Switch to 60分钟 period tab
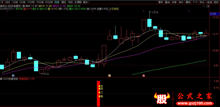The height and width of the screenshot is (107, 220). tap(49, 2)
